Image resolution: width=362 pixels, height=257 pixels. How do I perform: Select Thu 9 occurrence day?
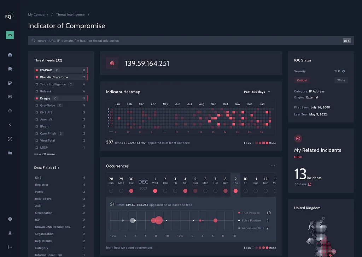235,185
